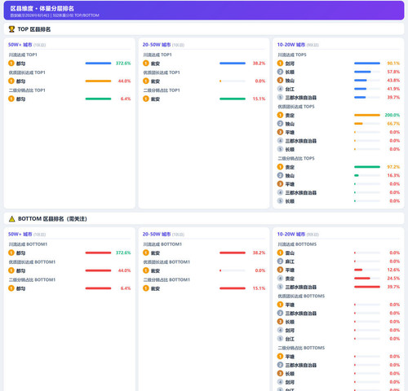The image size is (408, 391).
Task: Click 50W+ 城市 heading in TOP section
Action: tap(20, 45)
